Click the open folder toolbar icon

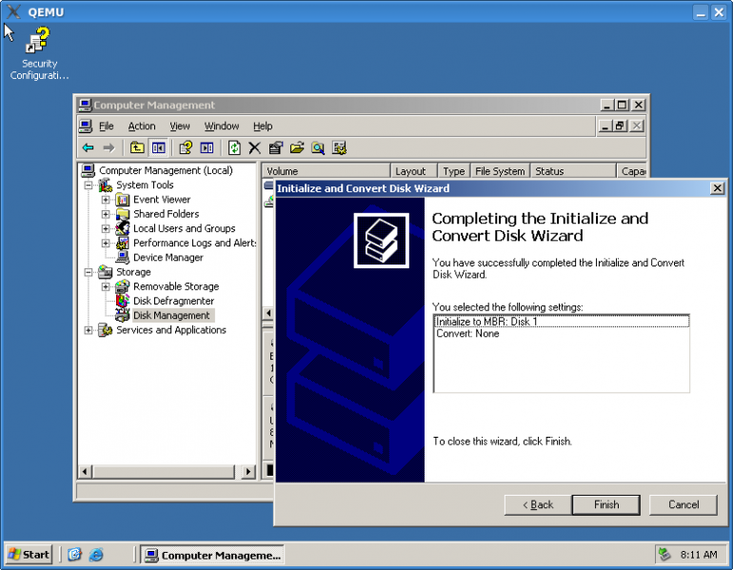pos(297,147)
